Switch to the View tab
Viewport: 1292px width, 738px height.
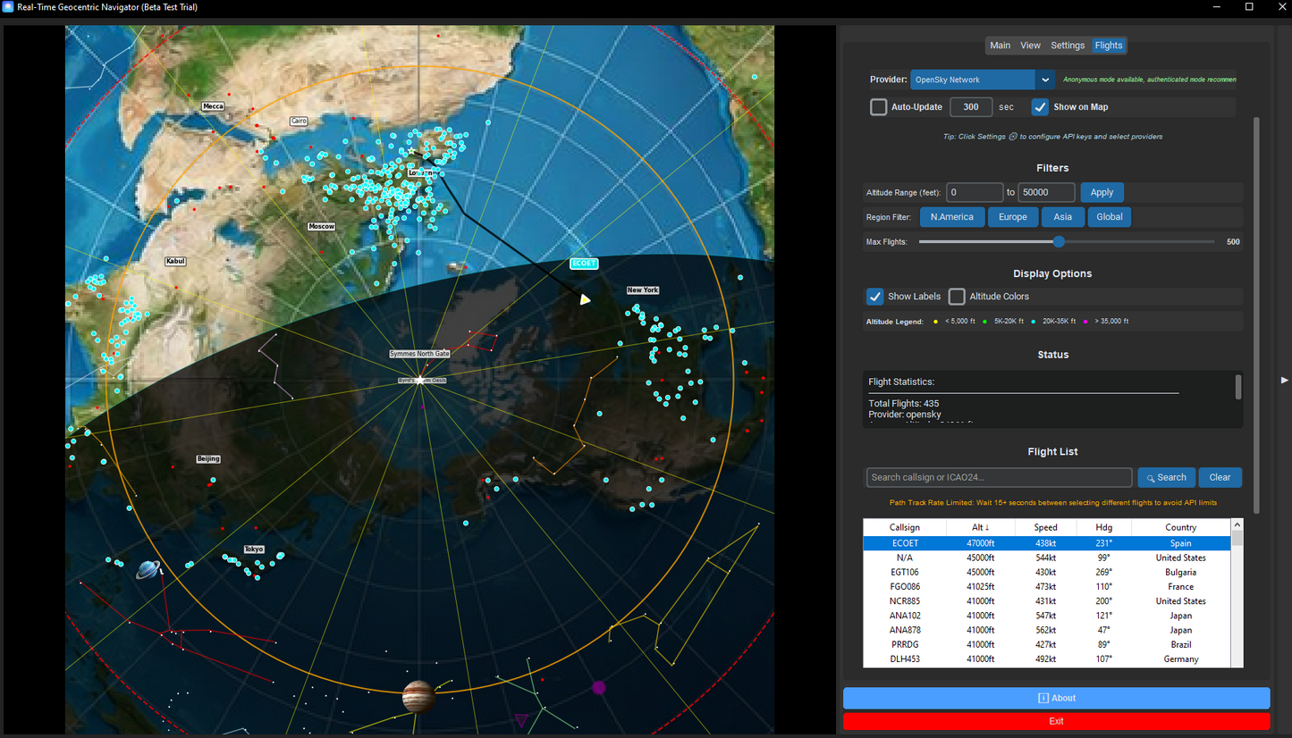(1030, 45)
